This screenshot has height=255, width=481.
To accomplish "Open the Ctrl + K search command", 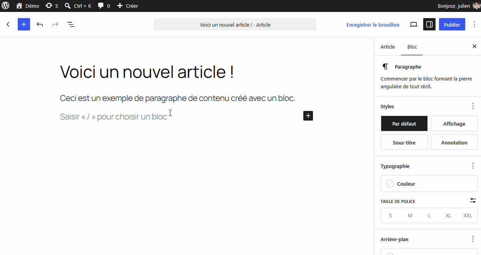I will (78, 6).
